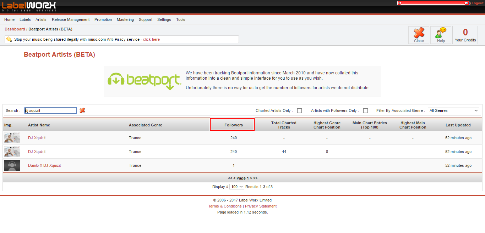Open the Release Management menu
Image resolution: width=485 pixels, height=233 pixels.
pos(71,19)
